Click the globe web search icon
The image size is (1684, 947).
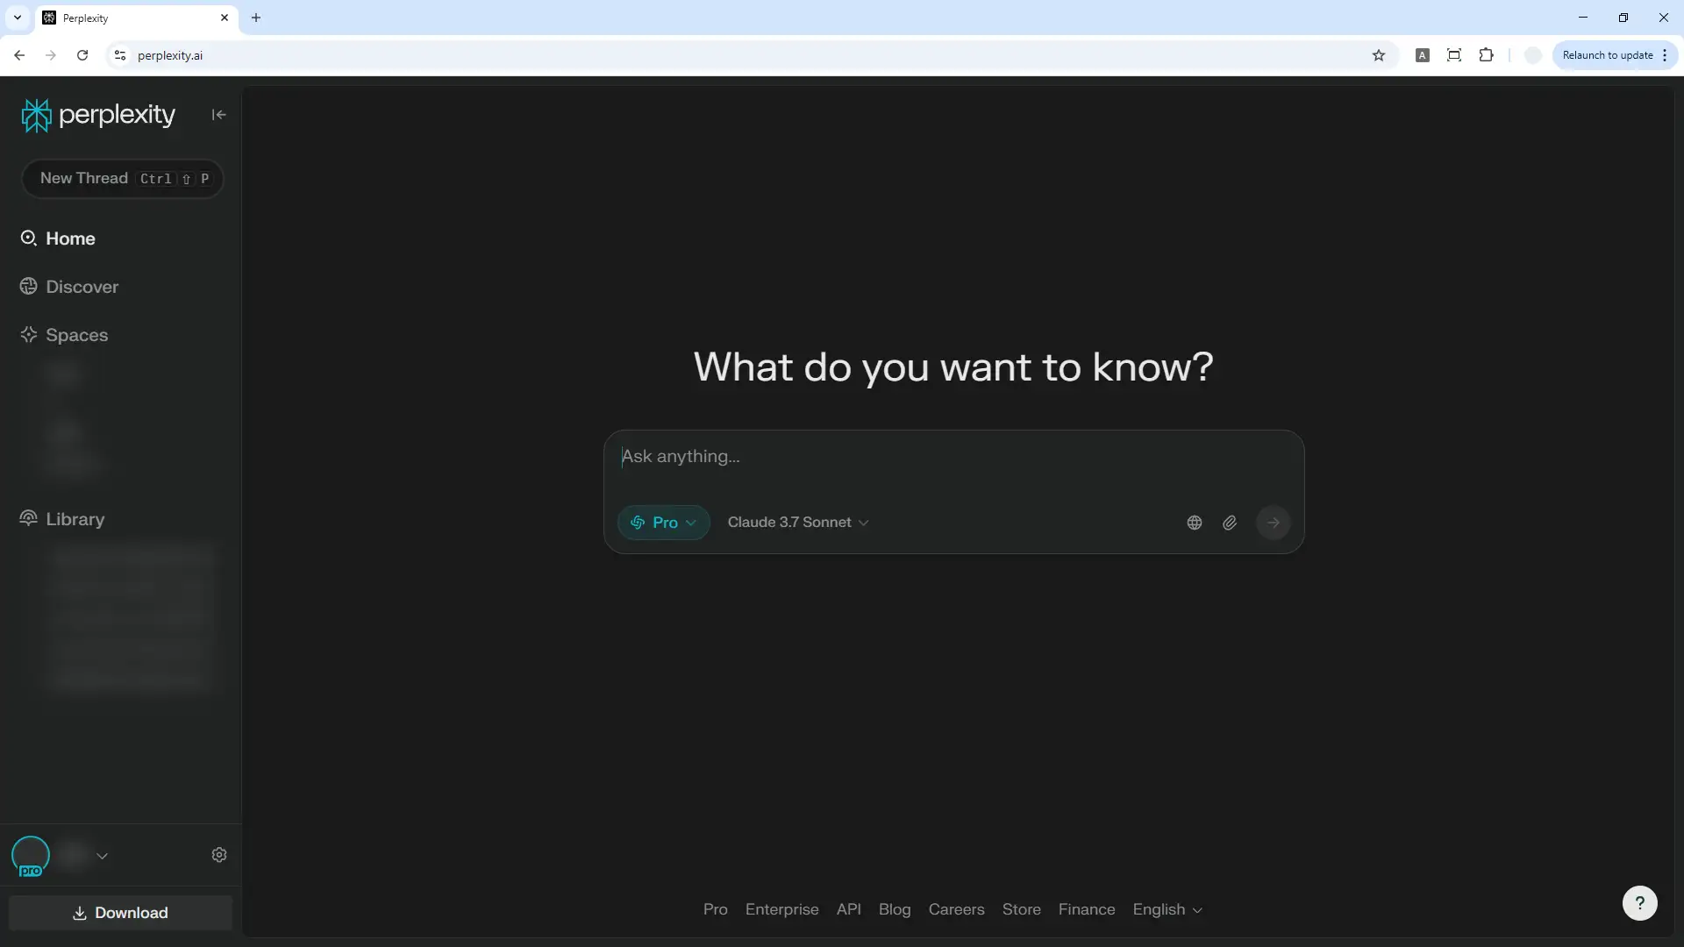[1194, 523]
